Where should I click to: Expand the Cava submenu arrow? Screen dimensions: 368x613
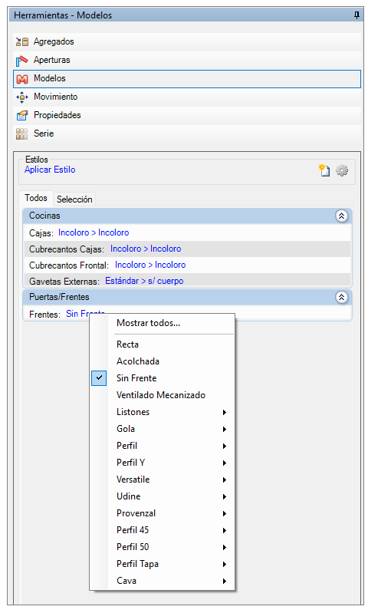pyautogui.click(x=225, y=581)
